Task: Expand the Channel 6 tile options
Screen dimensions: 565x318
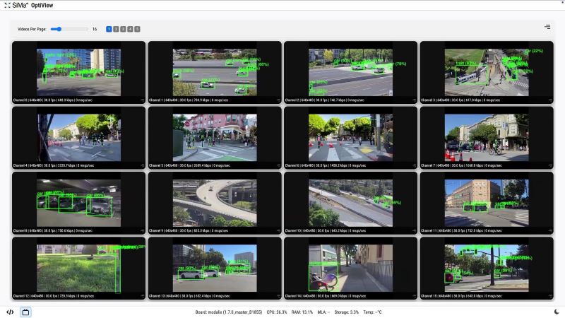Action: (x=414, y=165)
